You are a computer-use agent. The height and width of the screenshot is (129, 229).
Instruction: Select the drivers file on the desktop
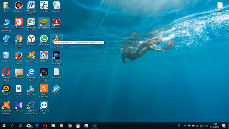(19, 90)
